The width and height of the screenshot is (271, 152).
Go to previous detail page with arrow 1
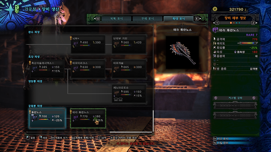pos(216,23)
